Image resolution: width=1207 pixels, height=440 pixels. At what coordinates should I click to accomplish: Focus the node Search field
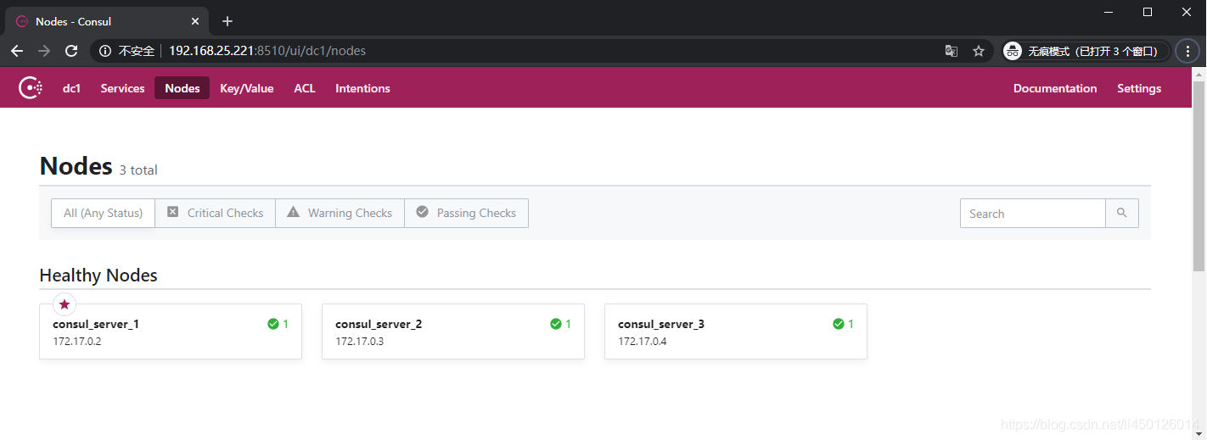1032,214
